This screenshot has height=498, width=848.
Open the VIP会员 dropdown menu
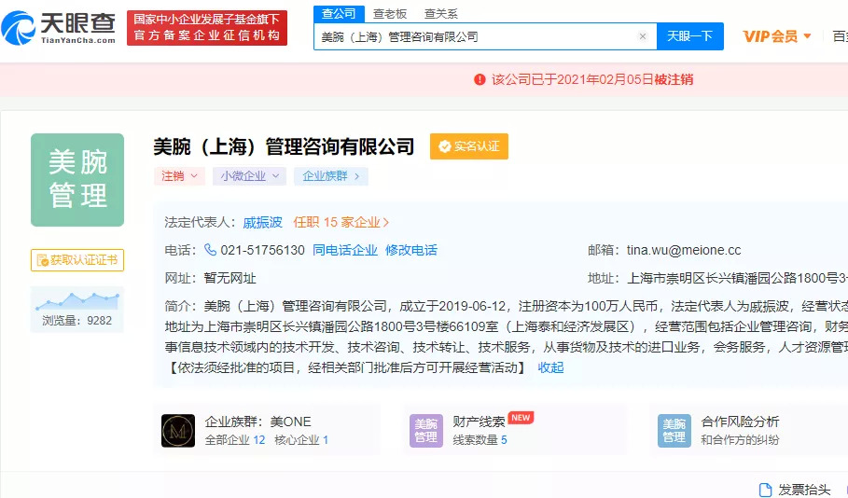point(776,36)
